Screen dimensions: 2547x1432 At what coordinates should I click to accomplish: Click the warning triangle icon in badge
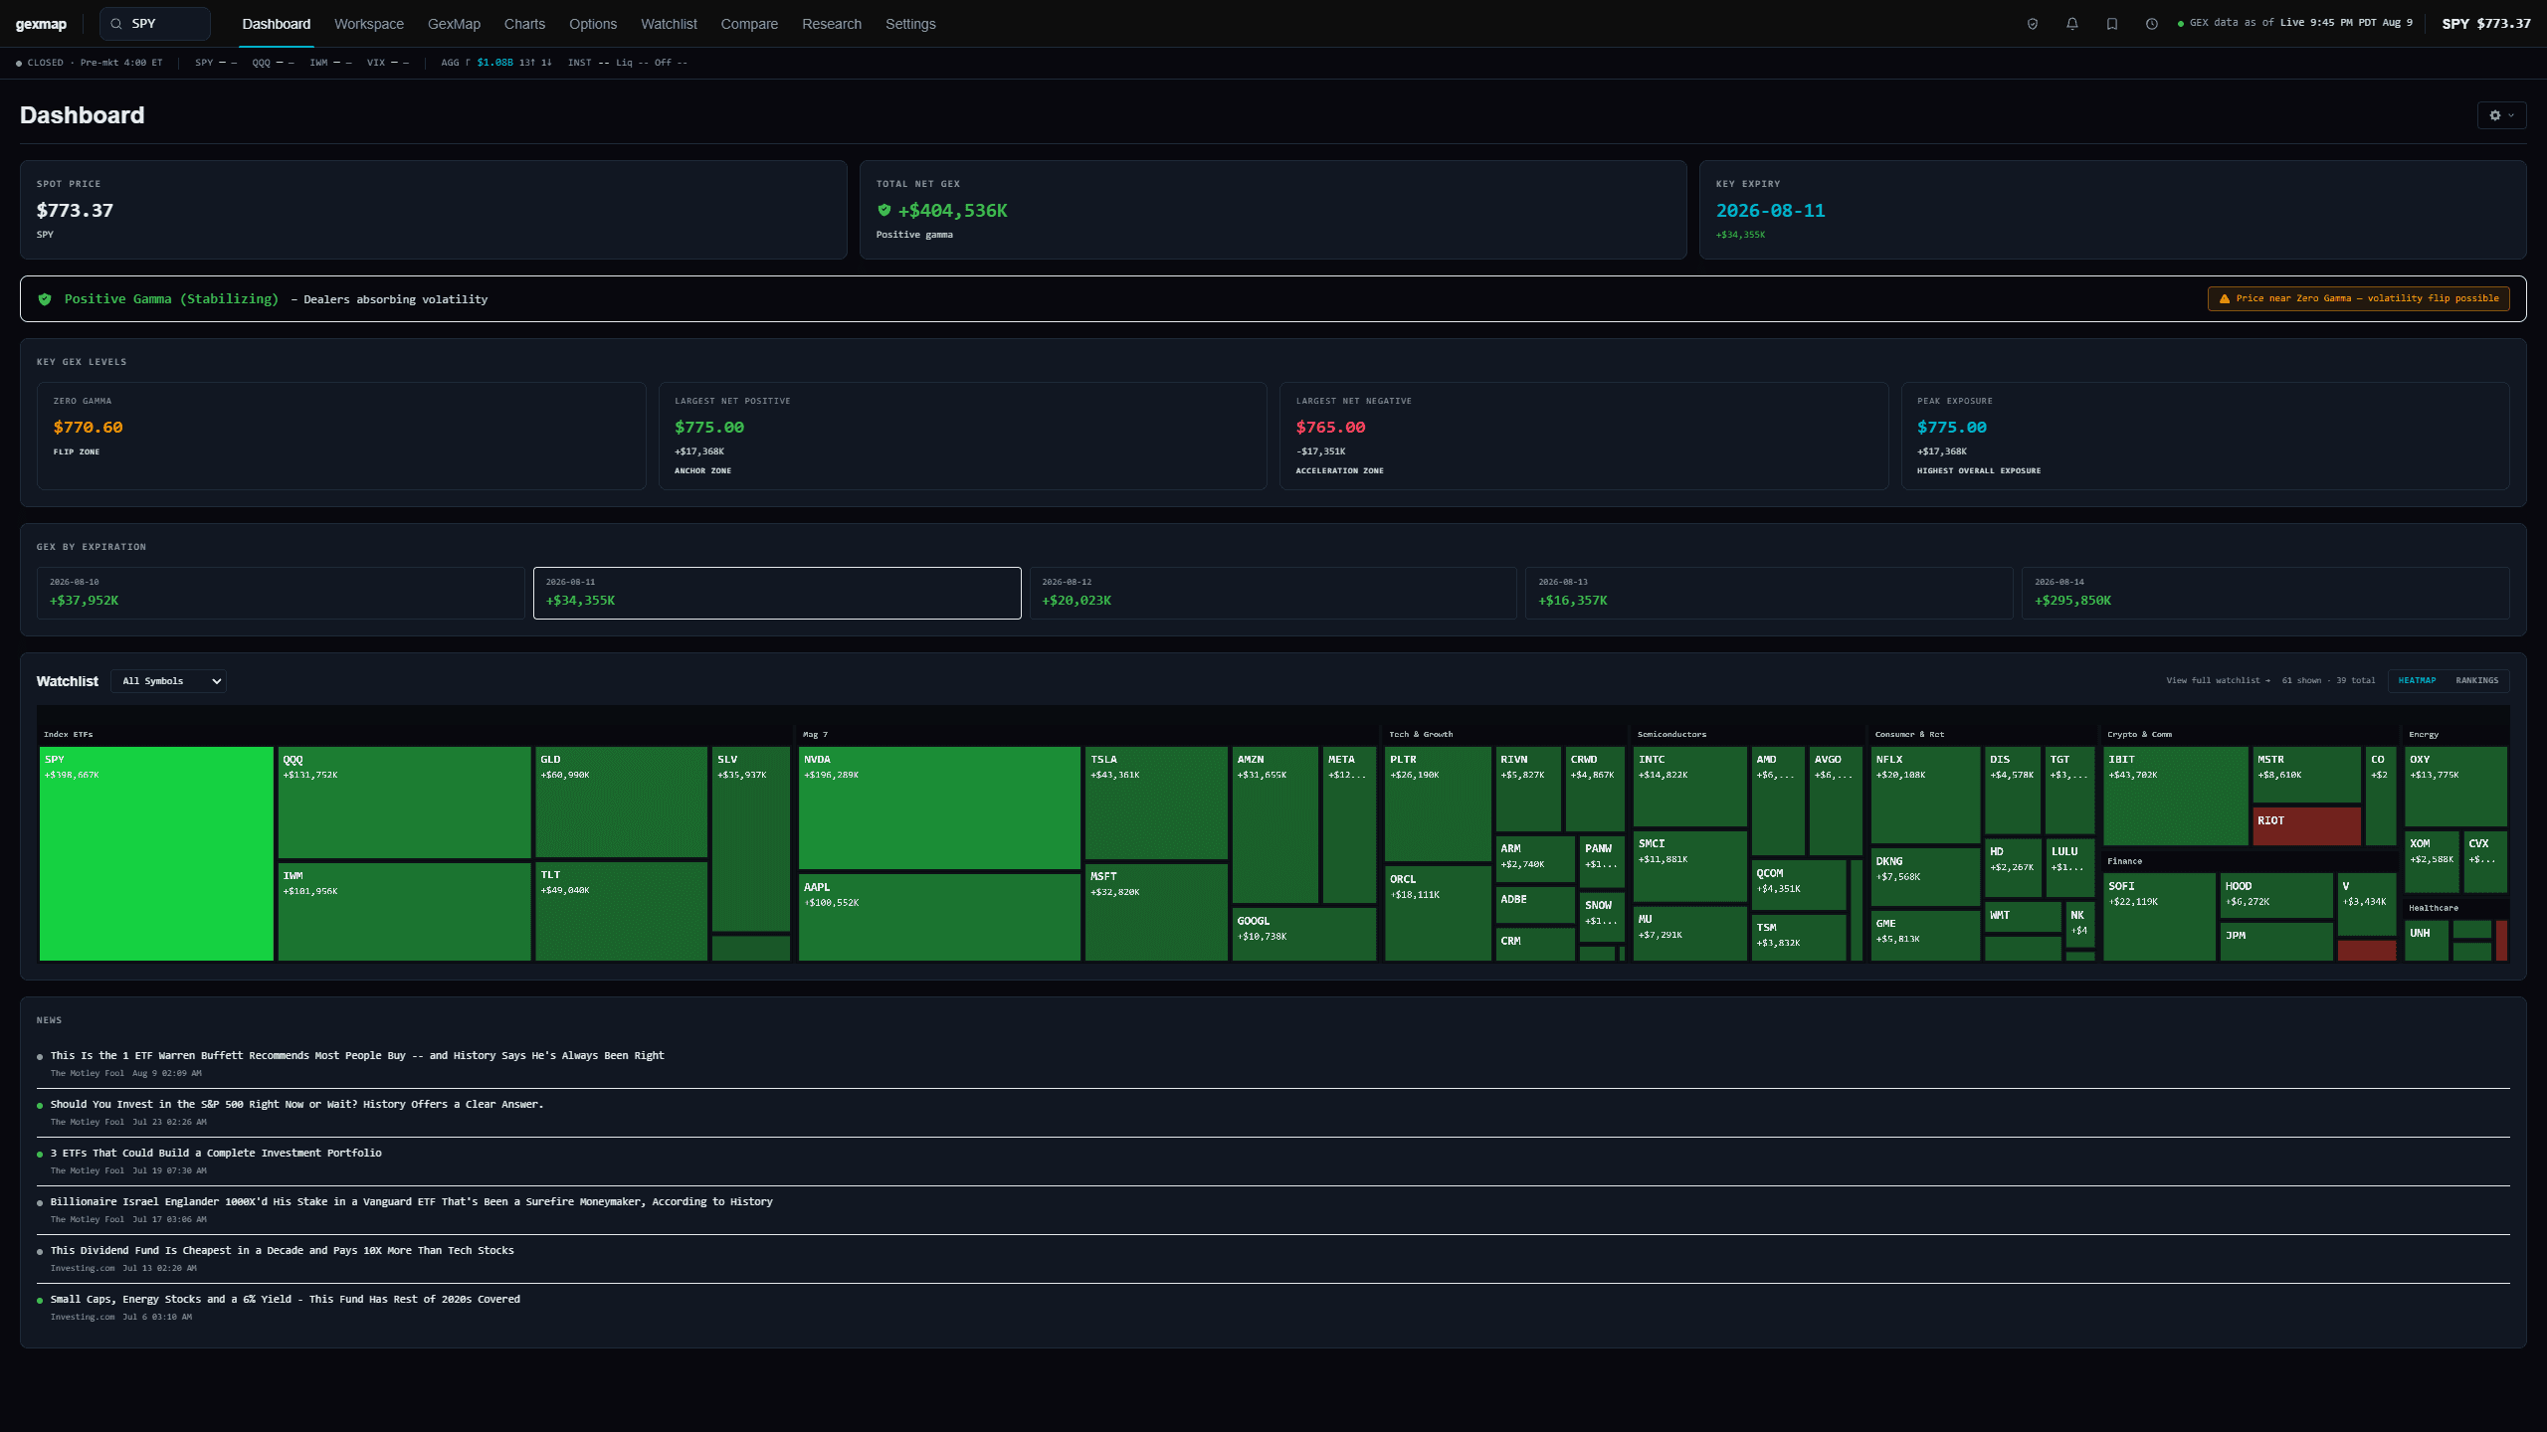(x=2225, y=298)
